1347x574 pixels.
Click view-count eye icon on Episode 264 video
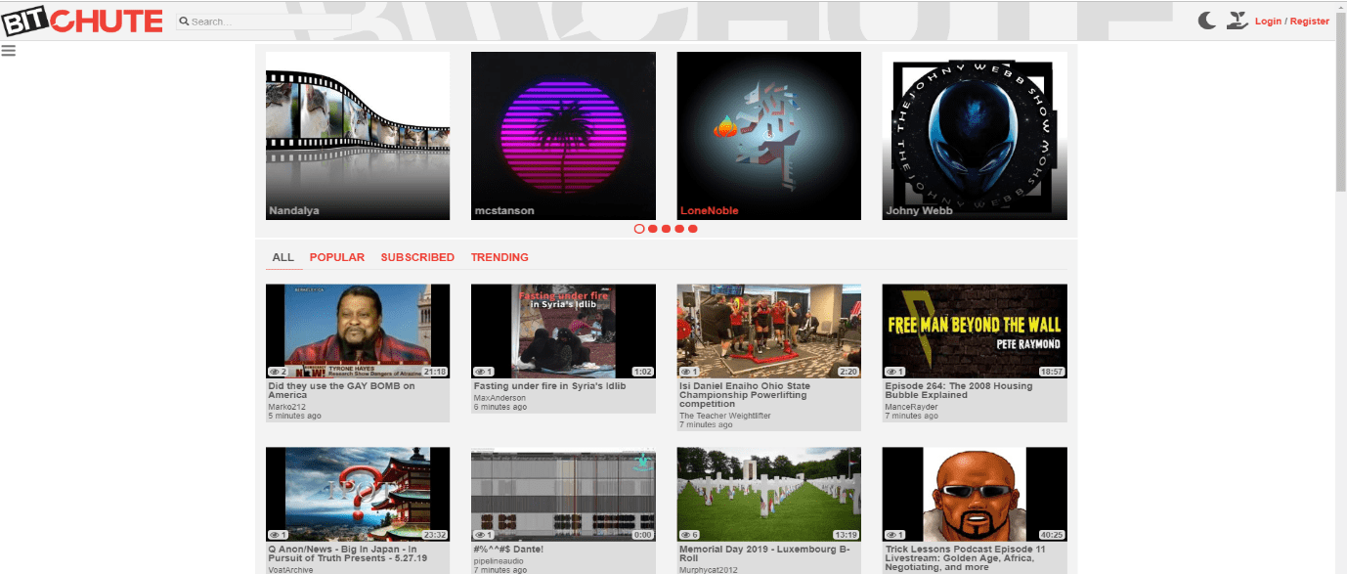891,372
